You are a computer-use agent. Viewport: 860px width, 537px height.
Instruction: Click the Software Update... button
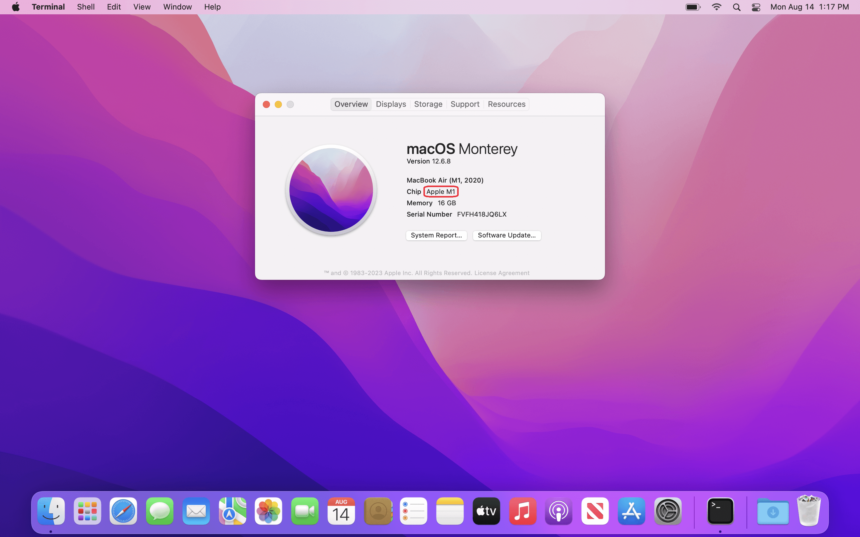click(506, 235)
